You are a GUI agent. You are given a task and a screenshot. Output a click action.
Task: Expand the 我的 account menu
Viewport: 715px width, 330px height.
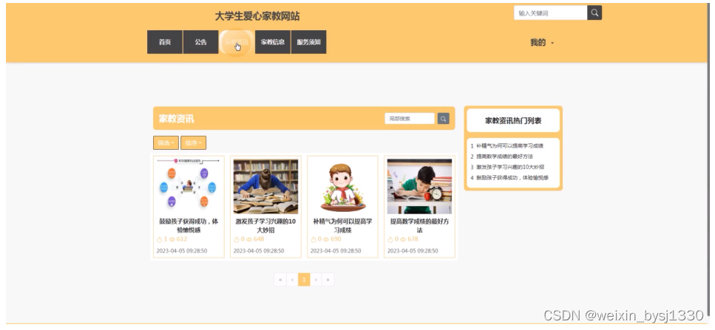(542, 43)
